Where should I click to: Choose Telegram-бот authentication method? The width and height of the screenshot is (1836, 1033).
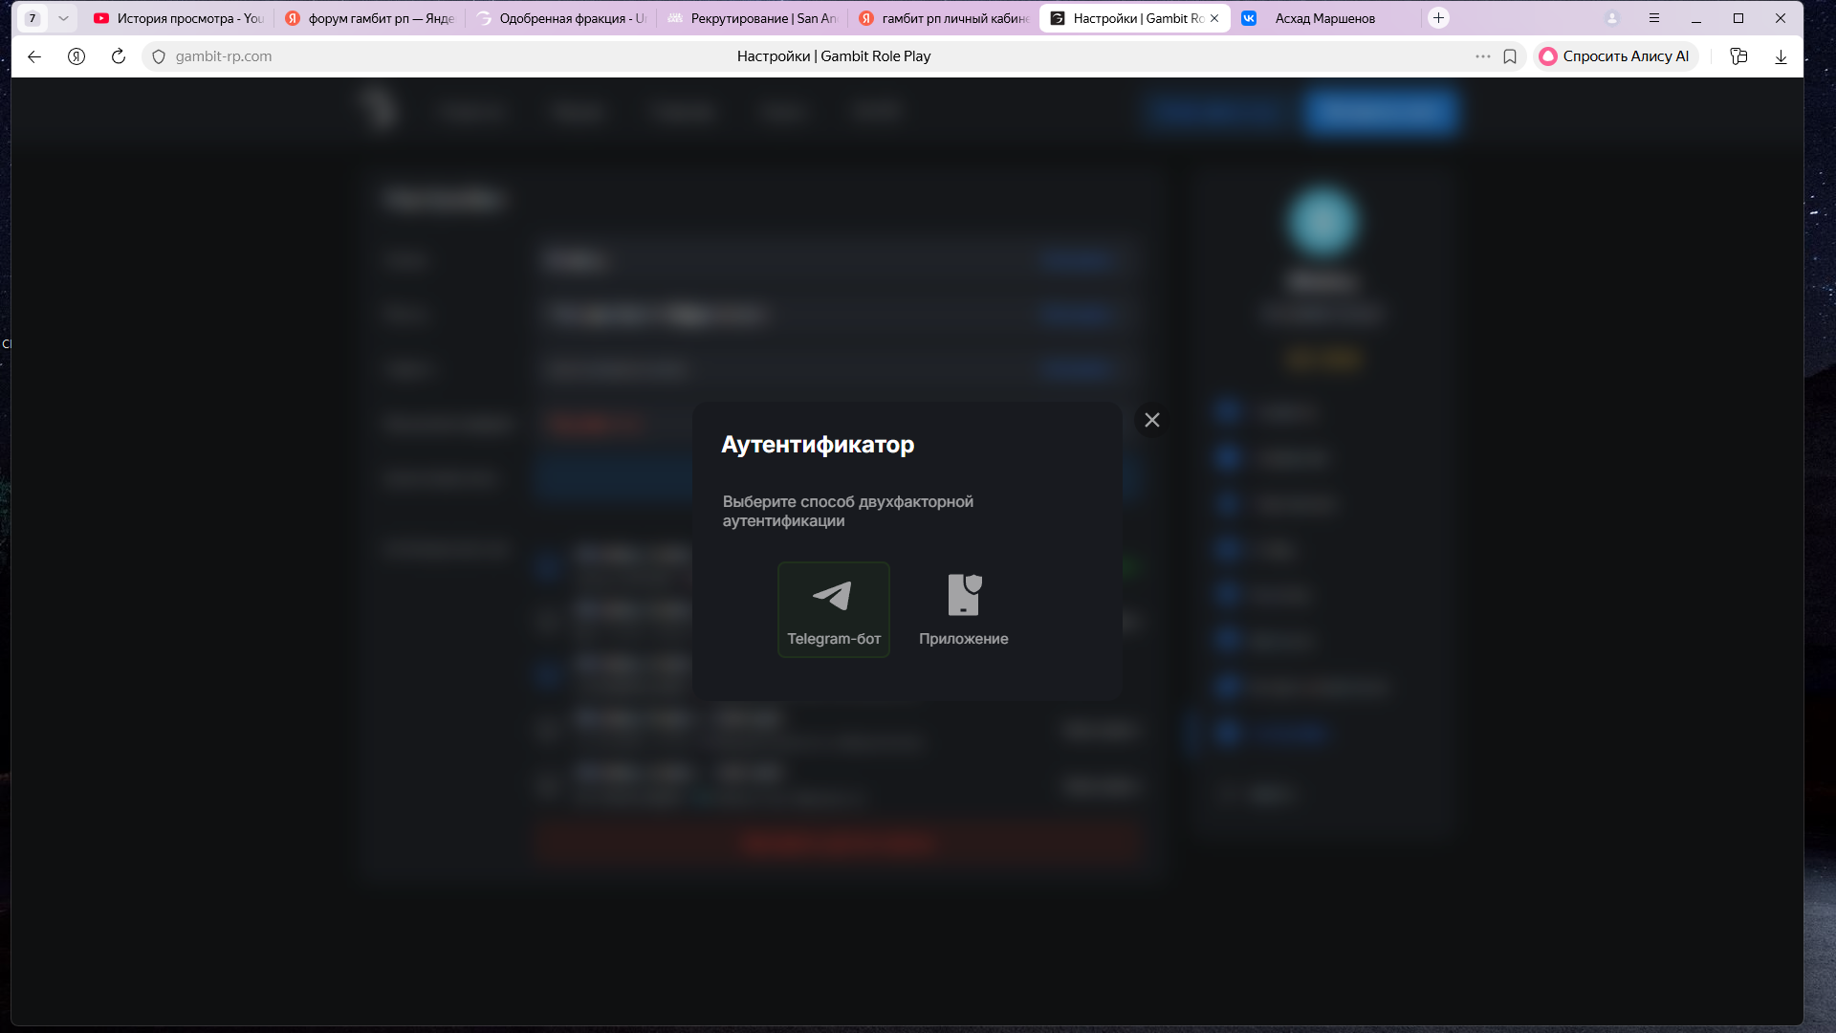coord(833,609)
